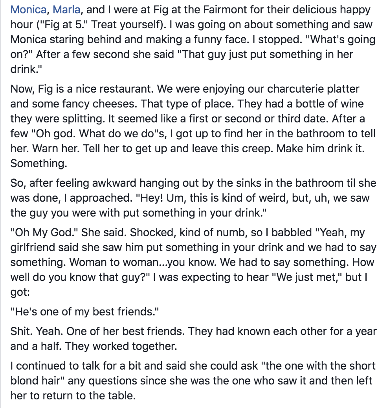
Task: Click the first paragraph about Fig happy hour
Action: 193,39
